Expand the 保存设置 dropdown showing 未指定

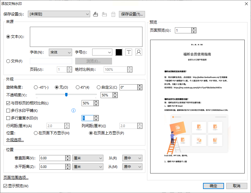click(59, 14)
